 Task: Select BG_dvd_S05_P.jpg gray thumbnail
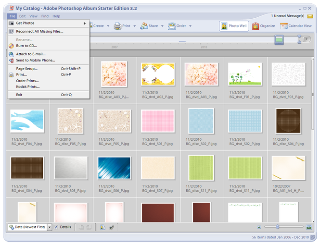pos(71,168)
